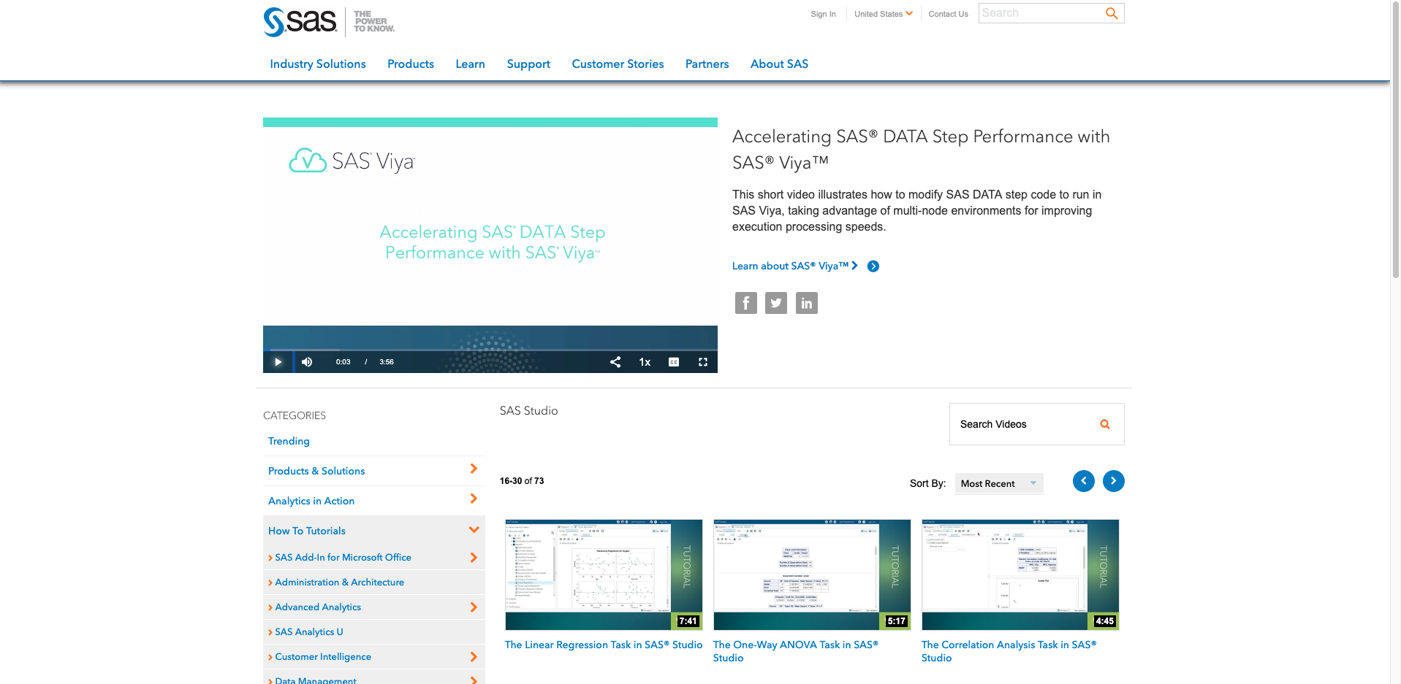The height and width of the screenshot is (684, 1401).
Task: Play the SAS Viya video
Action: coord(278,362)
